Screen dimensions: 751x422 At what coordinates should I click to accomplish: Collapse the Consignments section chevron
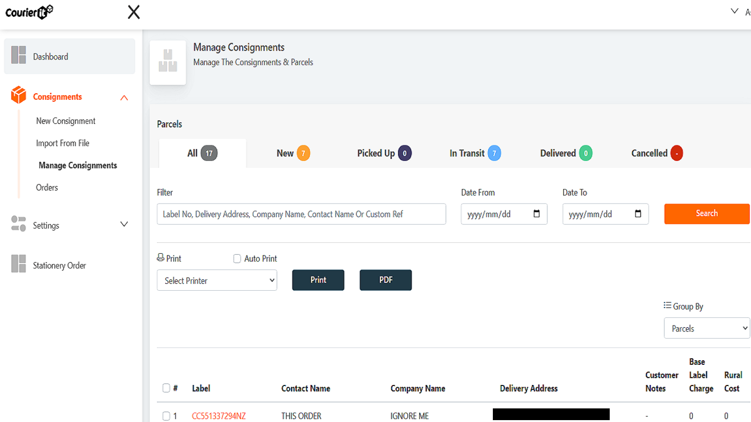(124, 98)
